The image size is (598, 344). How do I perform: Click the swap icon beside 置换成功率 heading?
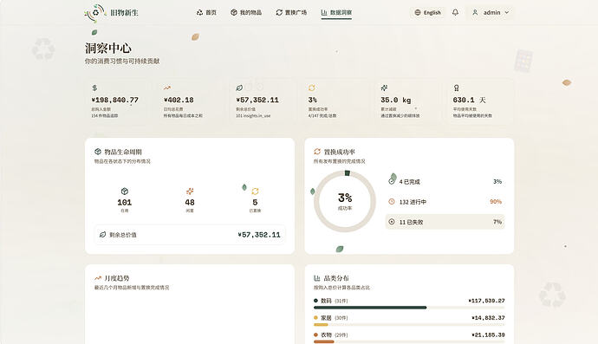pyautogui.click(x=317, y=152)
